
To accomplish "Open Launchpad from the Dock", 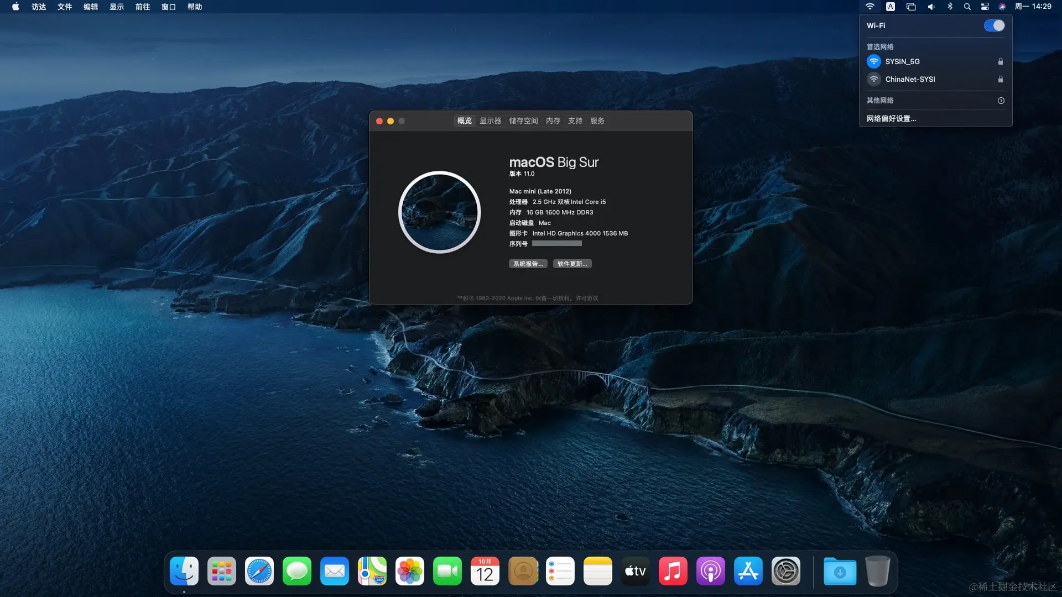I will pyautogui.click(x=221, y=571).
